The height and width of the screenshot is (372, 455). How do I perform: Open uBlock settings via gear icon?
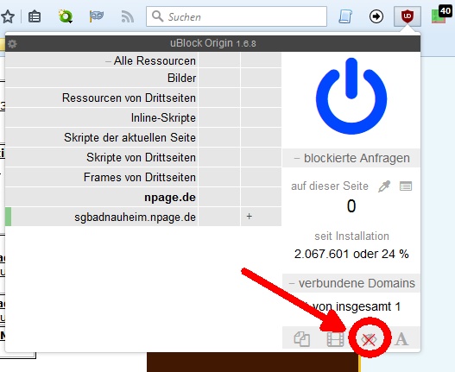coord(12,44)
